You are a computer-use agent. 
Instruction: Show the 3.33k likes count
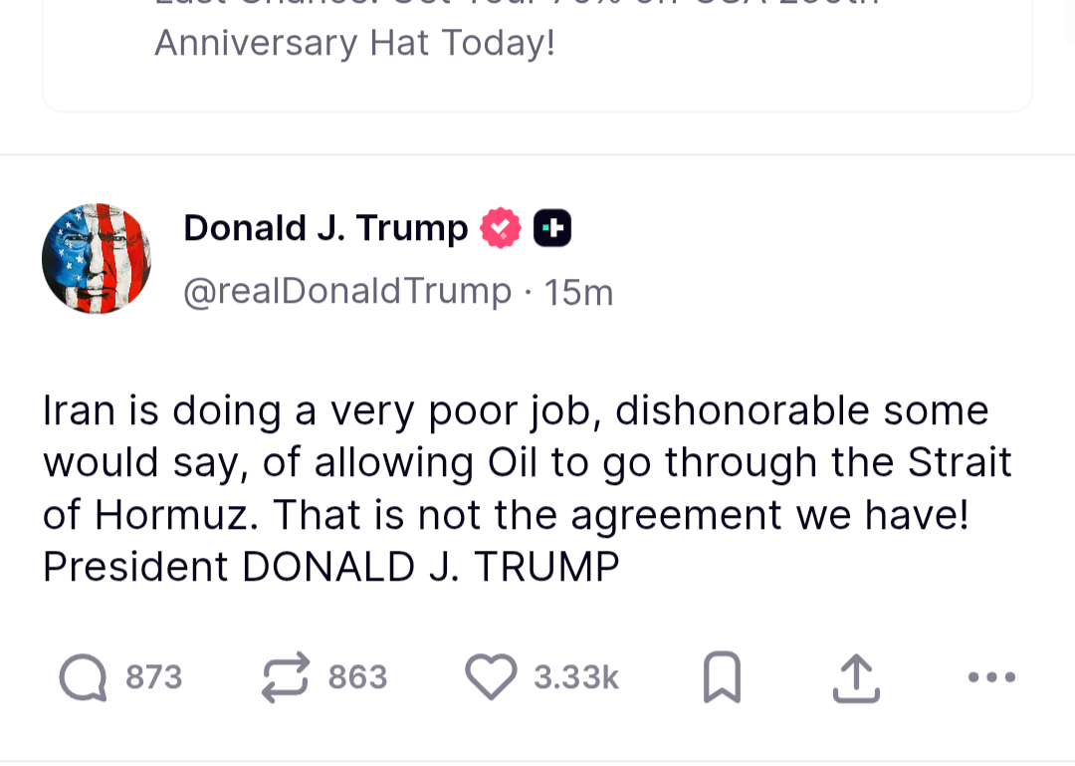(x=576, y=677)
